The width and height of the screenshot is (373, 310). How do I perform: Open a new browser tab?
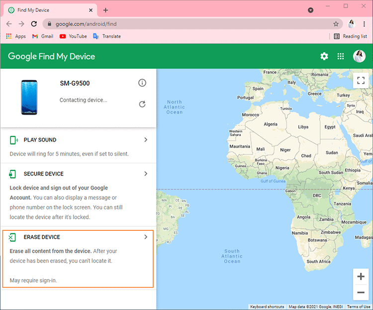[x=105, y=10]
